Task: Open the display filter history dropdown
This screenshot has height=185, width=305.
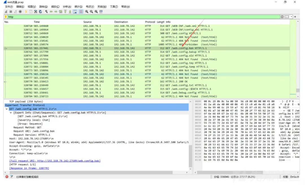Action: pyautogui.click(x=291, y=17)
